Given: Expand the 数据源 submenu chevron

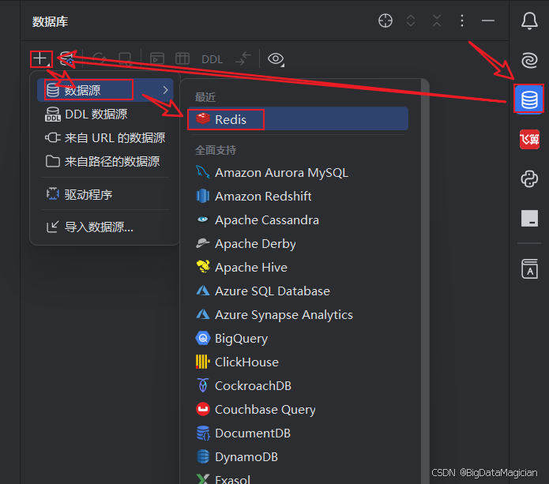Looking at the screenshot, I should pyautogui.click(x=166, y=90).
